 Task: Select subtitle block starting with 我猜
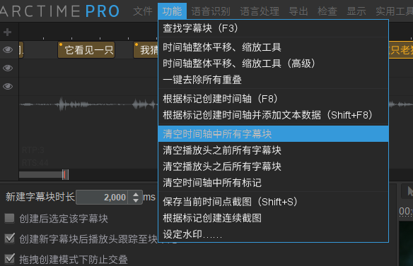(146, 49)
